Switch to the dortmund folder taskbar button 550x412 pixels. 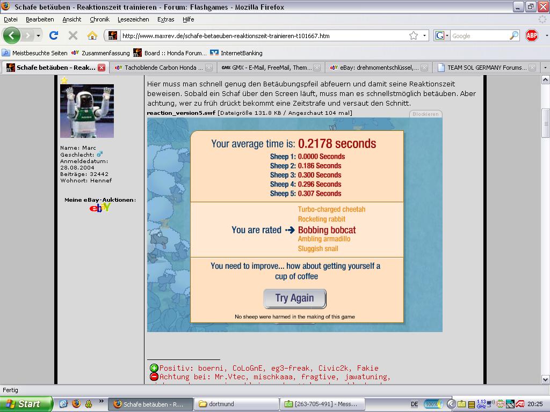pyautogui.click(x=237, y=404)
